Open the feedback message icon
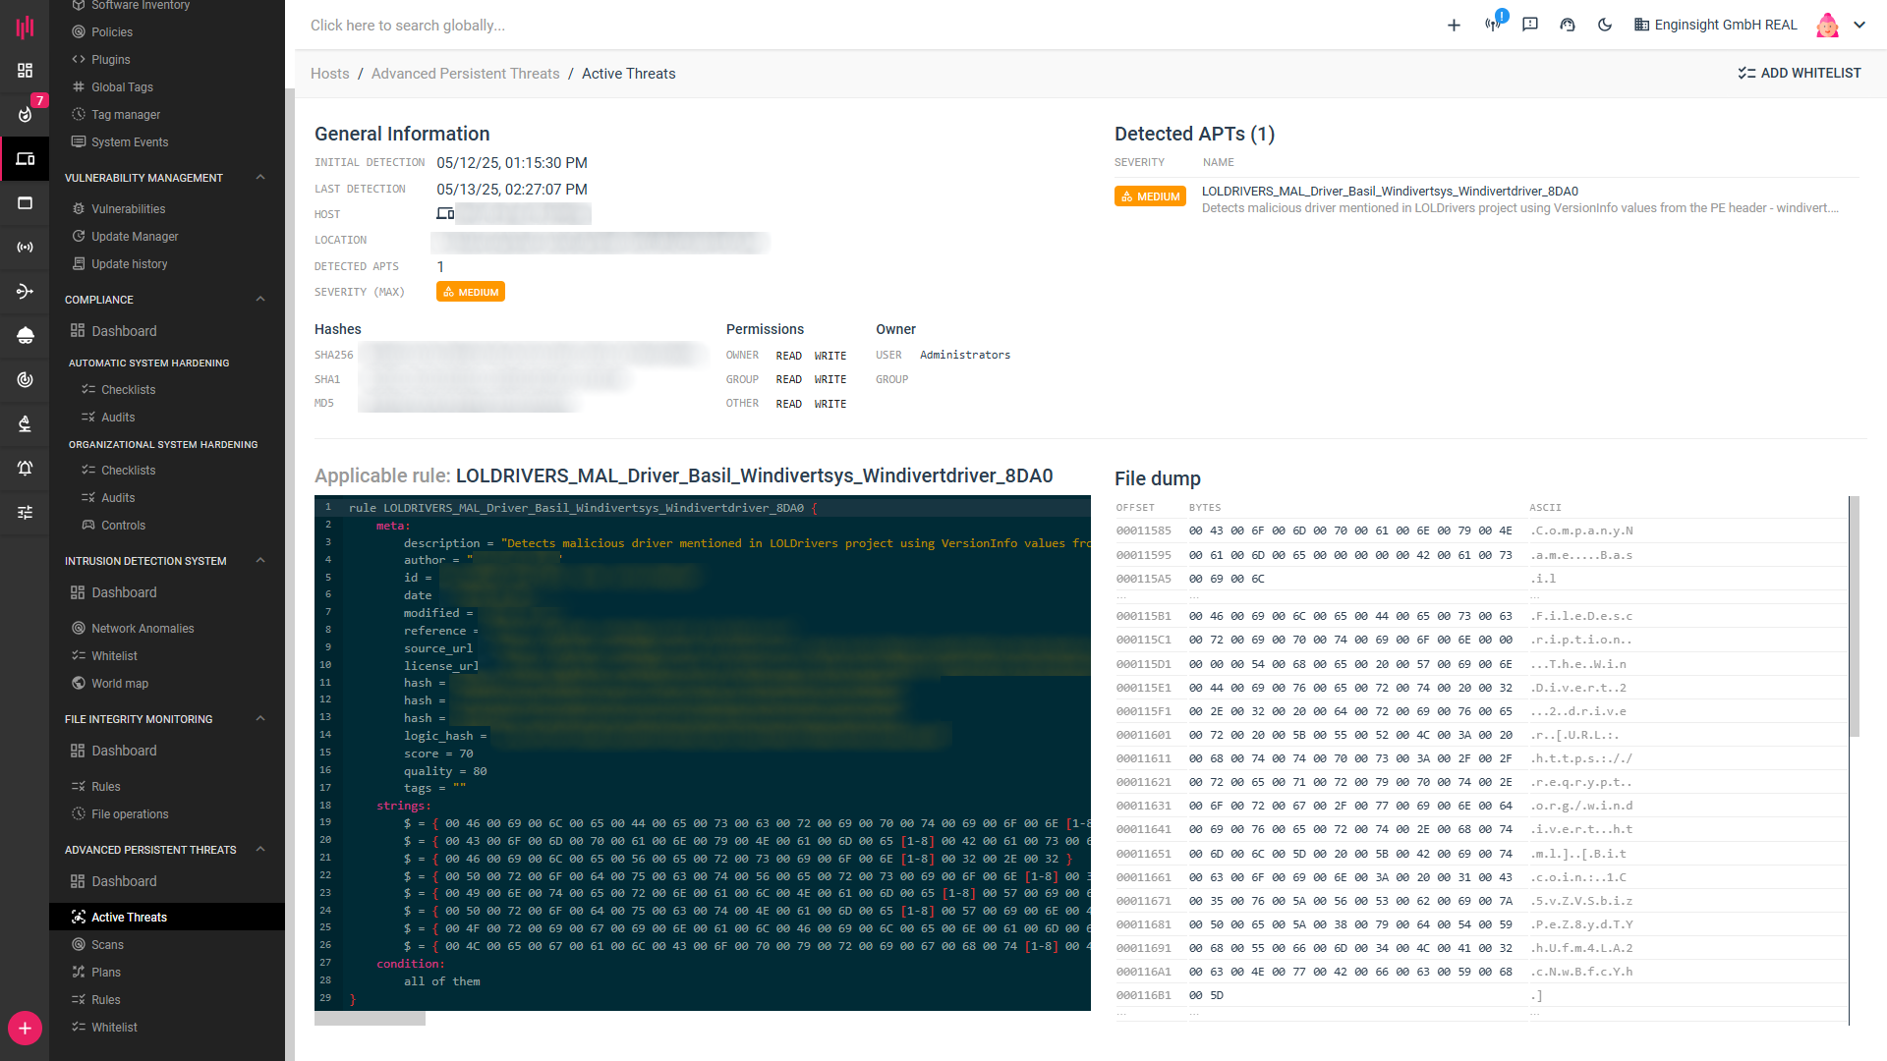Screen dimensions: 1887x1061 click(x=1530, y=25)
